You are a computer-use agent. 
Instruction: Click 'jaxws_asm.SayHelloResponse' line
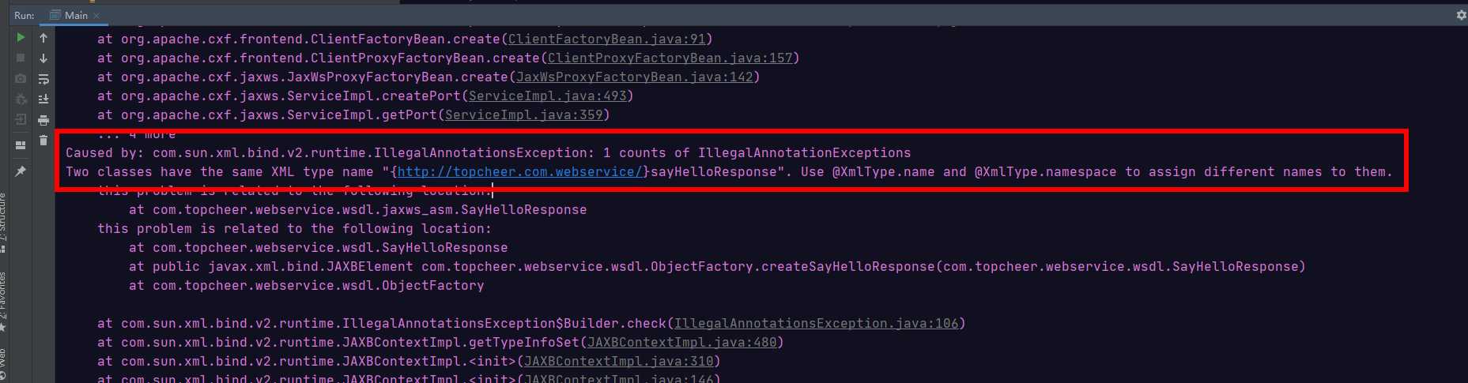pyautogui.click(x=357, y=209)
